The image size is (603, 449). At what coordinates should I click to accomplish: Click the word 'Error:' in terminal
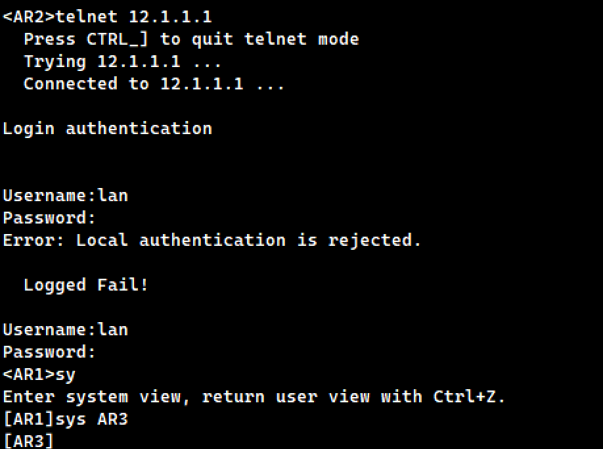[34, 241]
